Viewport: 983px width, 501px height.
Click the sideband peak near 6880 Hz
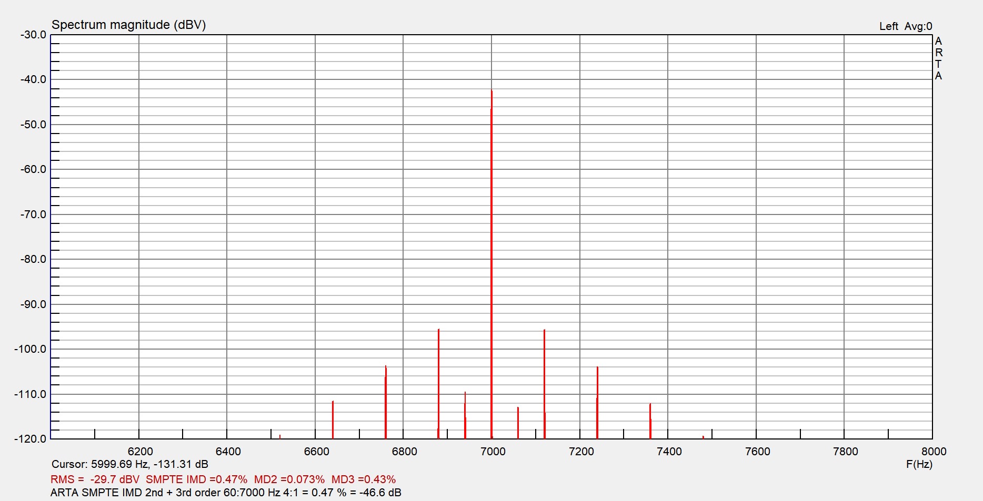(x=438, y=383)
